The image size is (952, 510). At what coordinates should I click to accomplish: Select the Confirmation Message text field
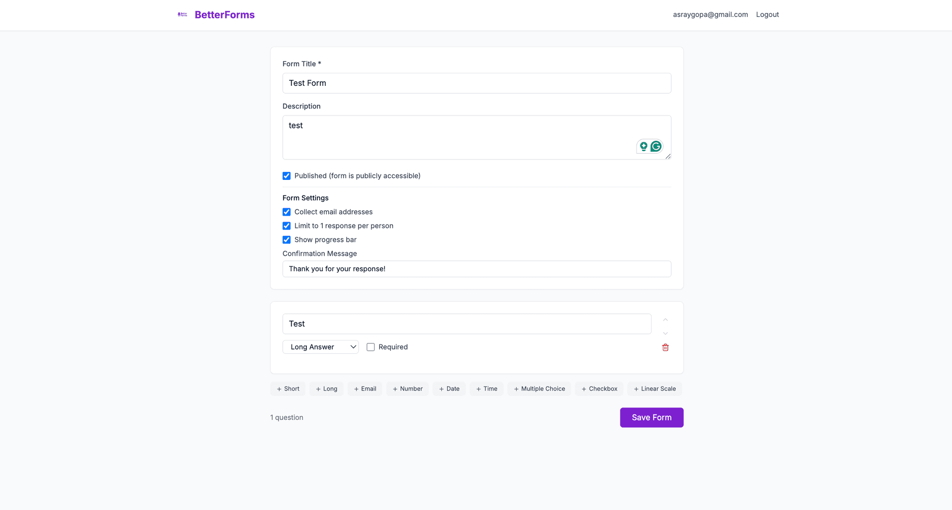tap(476, 269)
